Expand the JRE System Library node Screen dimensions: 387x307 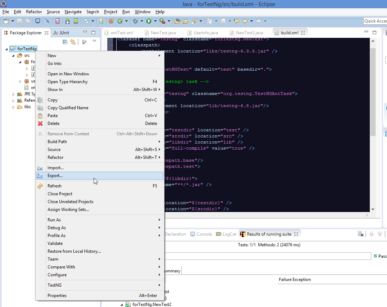click(13, 94)
